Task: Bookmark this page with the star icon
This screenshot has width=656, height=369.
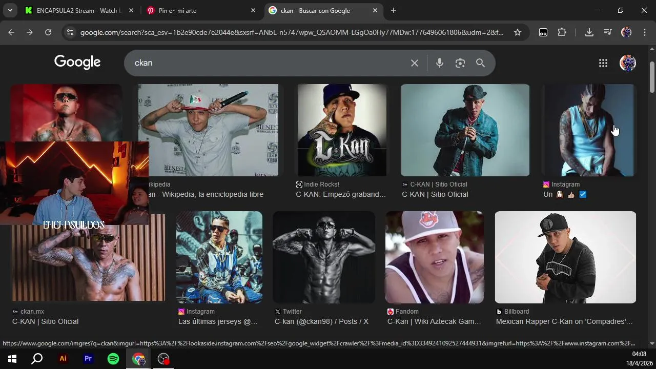Action: point(518,32)
